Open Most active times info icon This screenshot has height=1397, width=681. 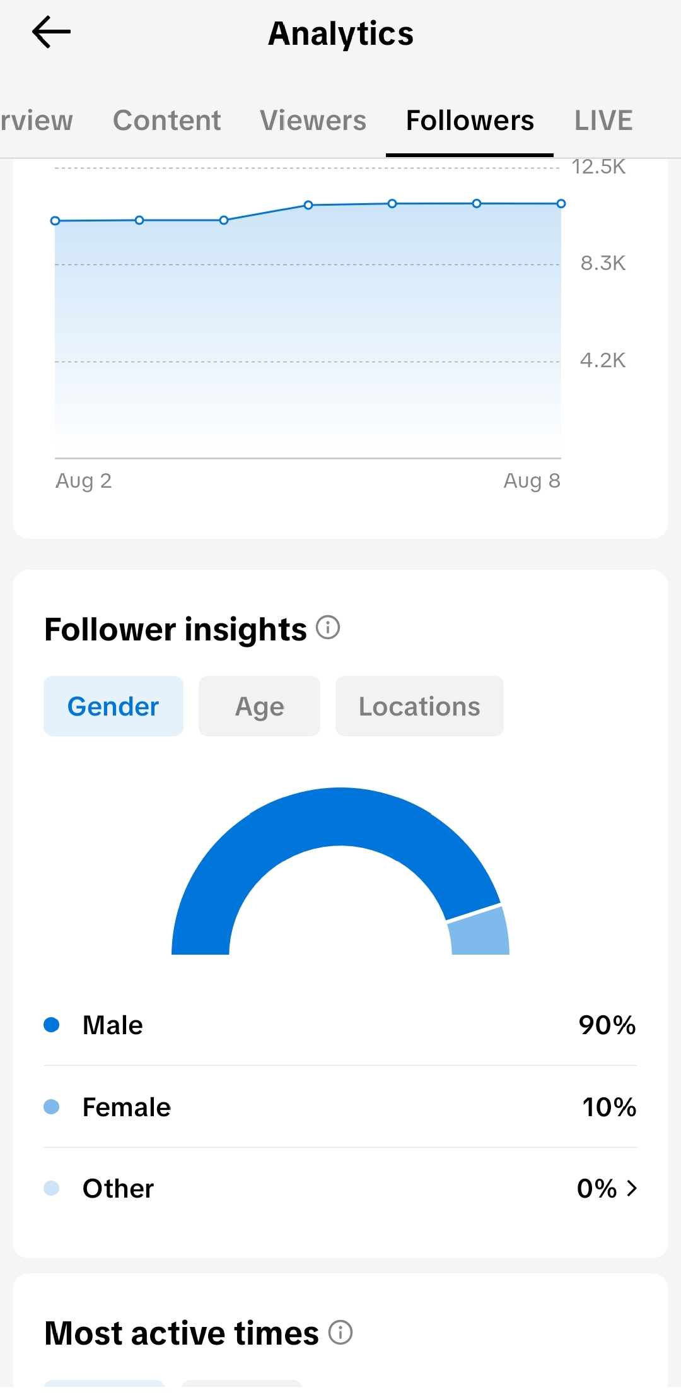[340, 1333]
